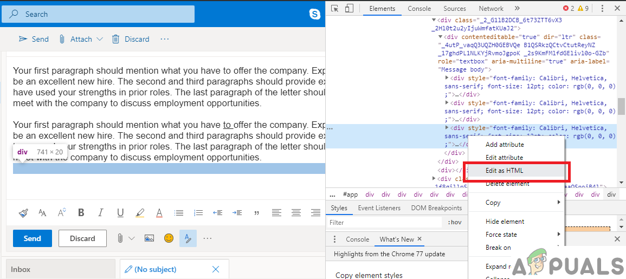Click the inspect element picker icon
The image size is (626, 279).
(x=334, y=8)
